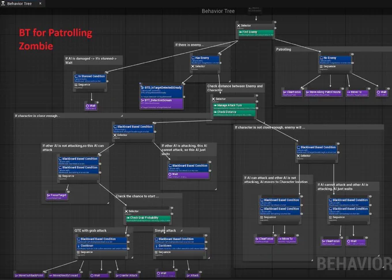
Task: Select 'Check distance between Enemy and Character' comment
Action: [x=235, y=88]
